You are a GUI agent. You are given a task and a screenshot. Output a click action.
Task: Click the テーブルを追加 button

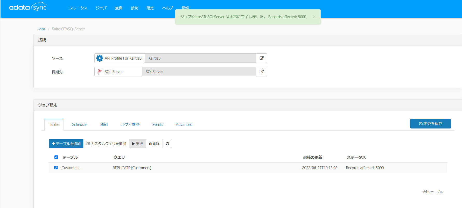66,144
